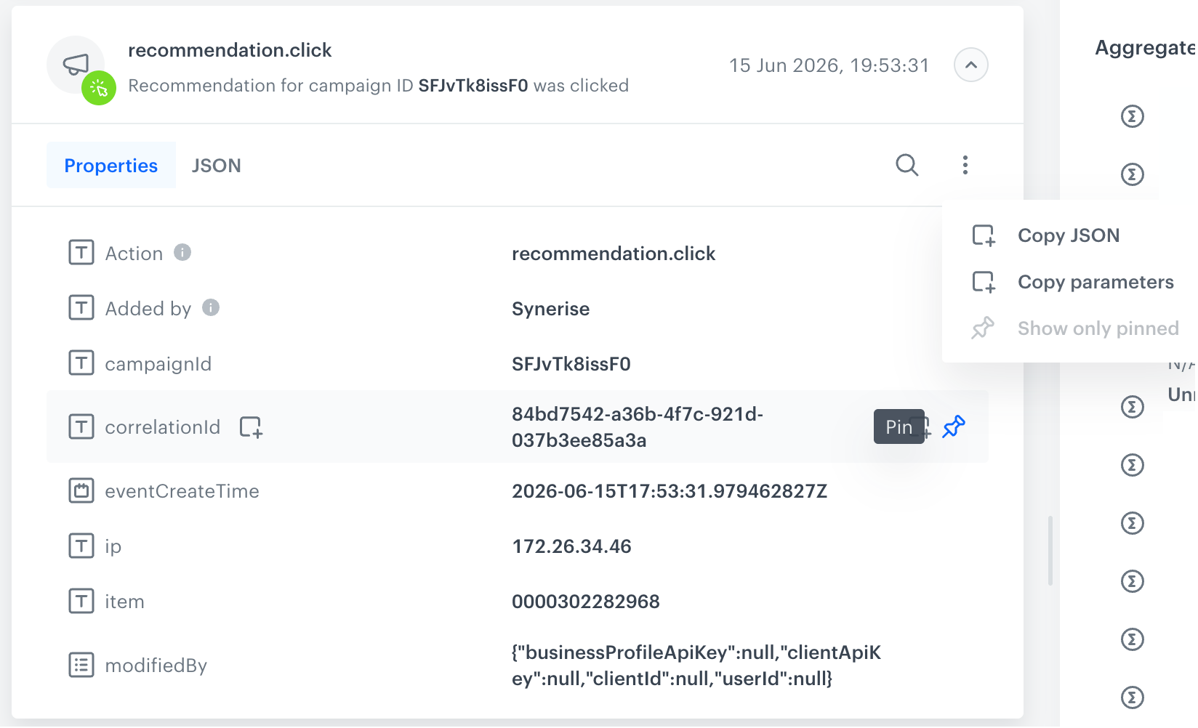Click the item value 0000302282968
This screenshot has width=1198, height=728.
pyautogui.click(x=586, y=602)
